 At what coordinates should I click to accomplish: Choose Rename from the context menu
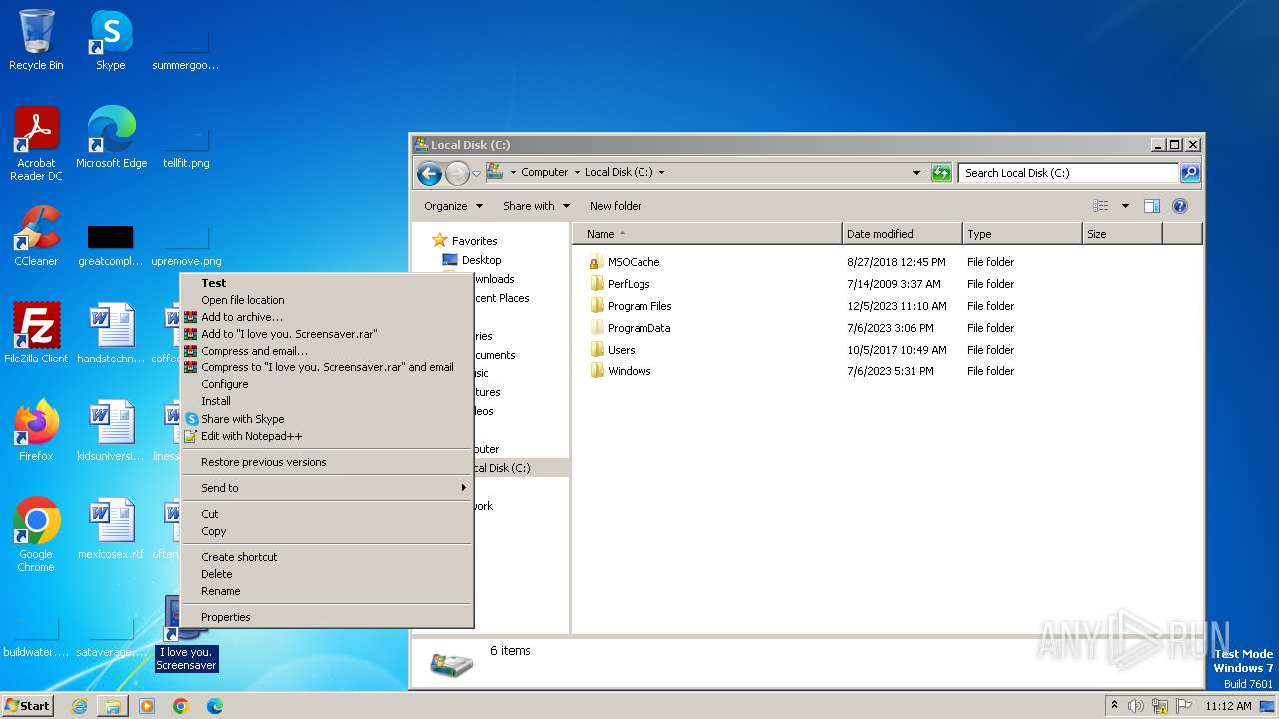(326, 591)
